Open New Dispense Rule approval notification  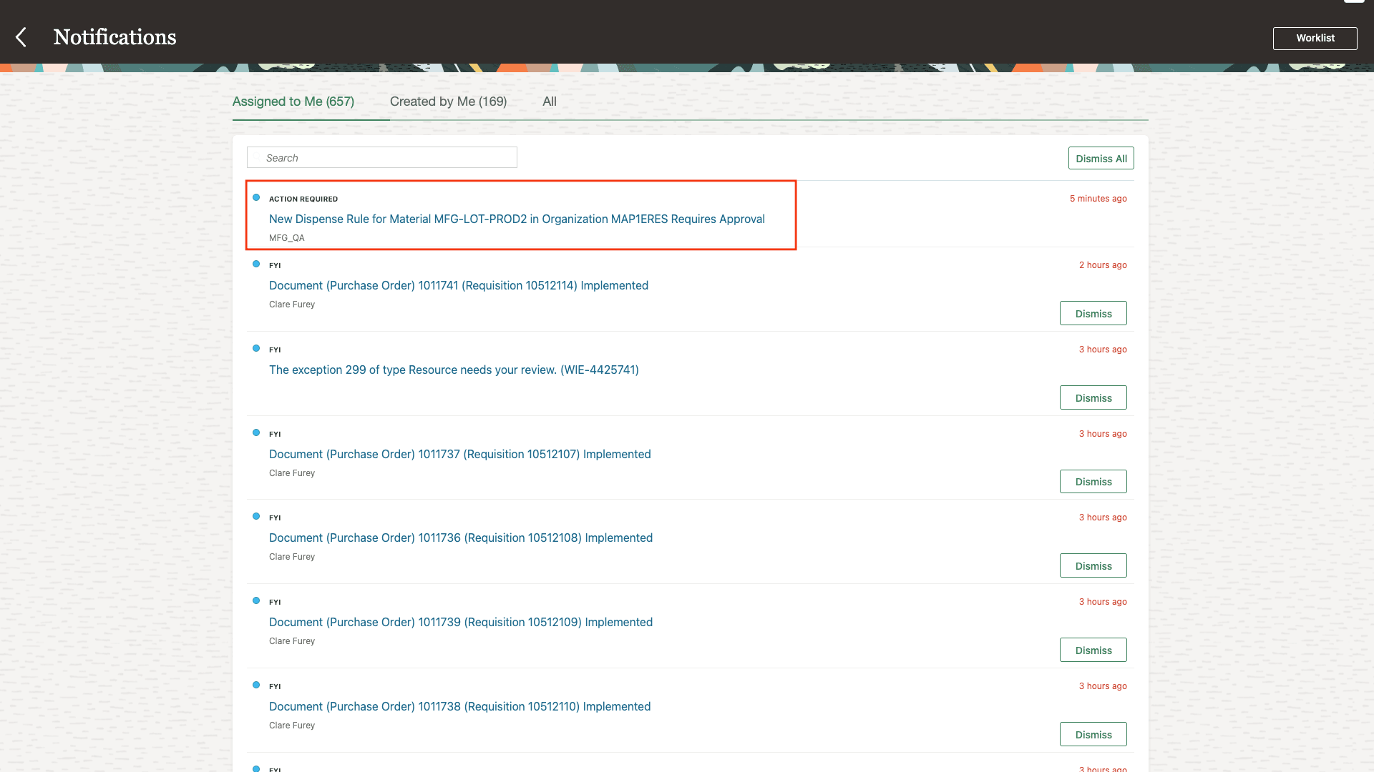(517, 219)
